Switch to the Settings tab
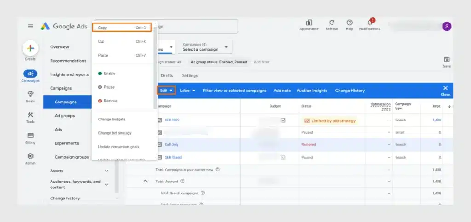Viewport: 471px width, 222px height. (x=190, y=75)
